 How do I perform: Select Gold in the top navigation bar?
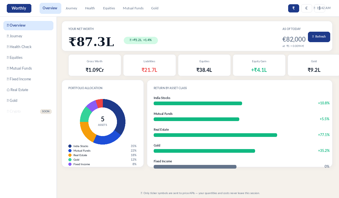coord(155,8)
